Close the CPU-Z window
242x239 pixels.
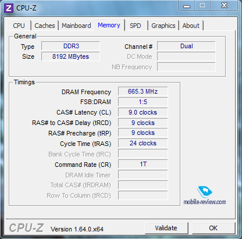point(224,6)
